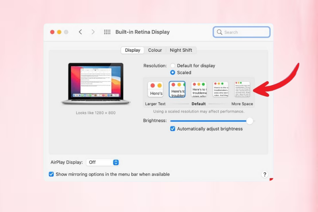Choose the fourth resolution thumbnail
318x212 pixels.
221,89
